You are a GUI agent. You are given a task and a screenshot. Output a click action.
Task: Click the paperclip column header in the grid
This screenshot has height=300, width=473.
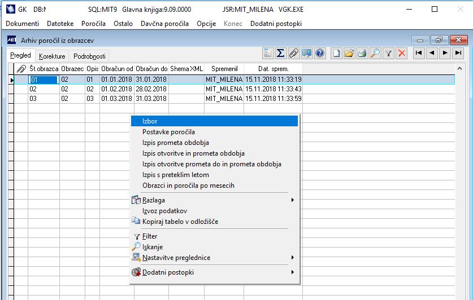[21, 69]
